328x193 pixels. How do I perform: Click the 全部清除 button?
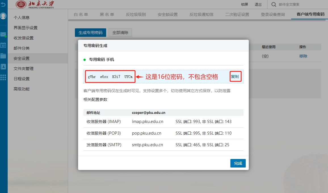120,33
